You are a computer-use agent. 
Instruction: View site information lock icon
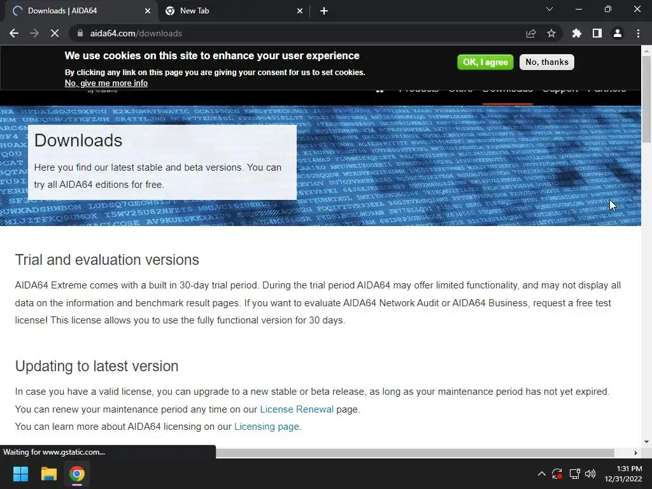pyautogui.click(x=80, y=33)
